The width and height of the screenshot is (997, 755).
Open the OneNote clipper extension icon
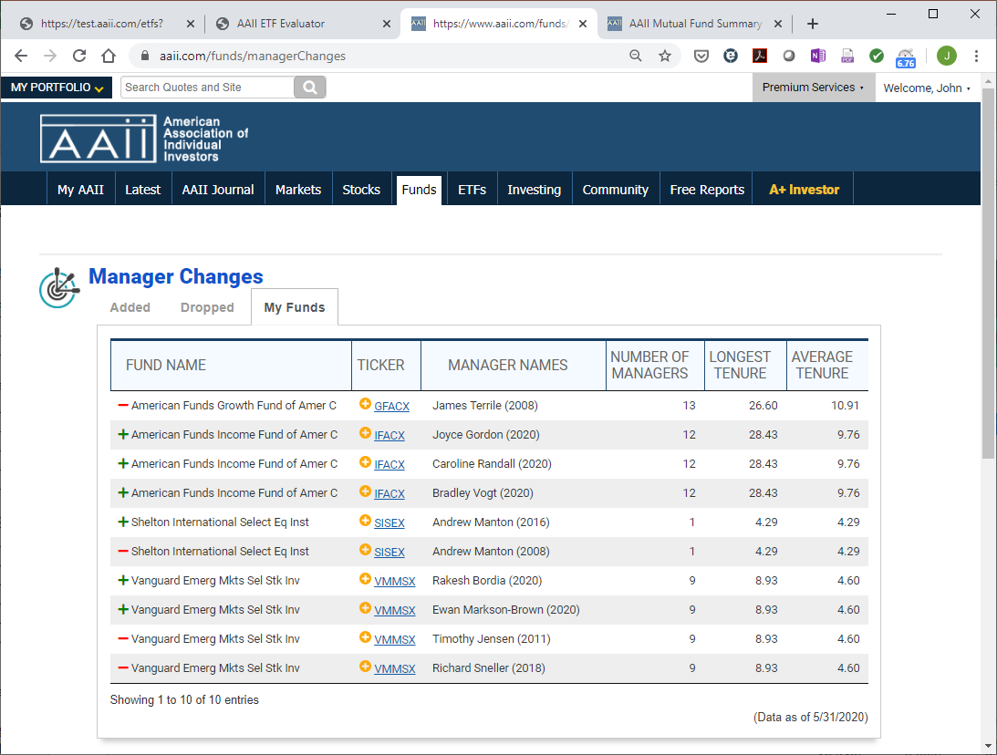pyautogui.click(x=818, y=56)
